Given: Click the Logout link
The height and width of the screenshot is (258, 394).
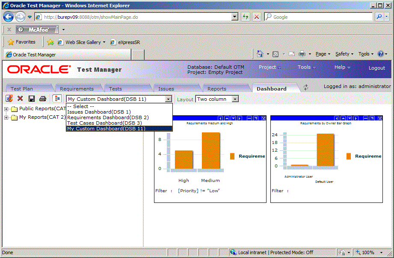Looking at the screenshot, I should [376, 68].
